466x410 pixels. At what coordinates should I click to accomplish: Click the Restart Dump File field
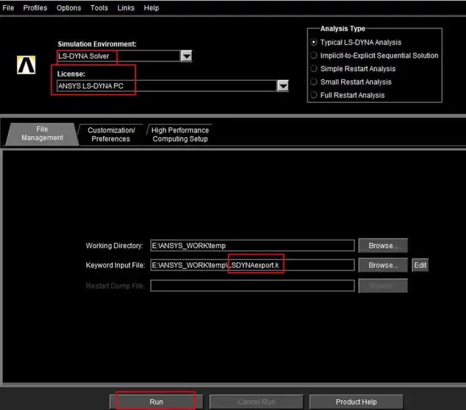click(253, 286)
